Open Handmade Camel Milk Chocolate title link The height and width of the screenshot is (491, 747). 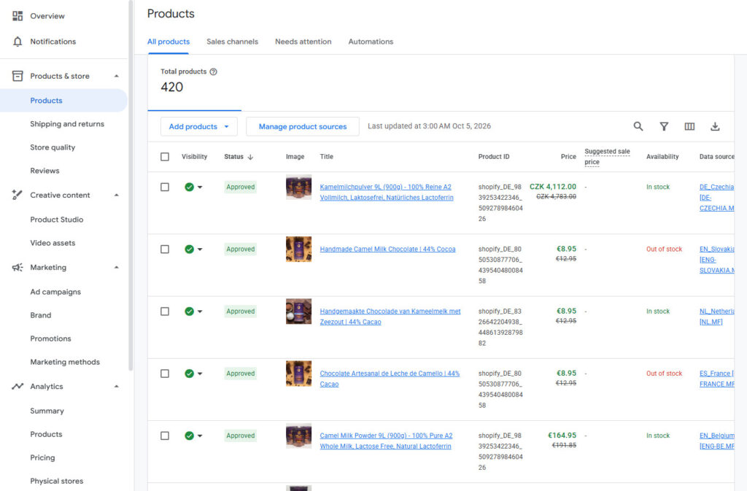pos(387,249)
